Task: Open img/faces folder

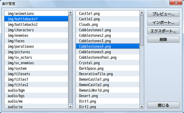Action: point(36,41)
